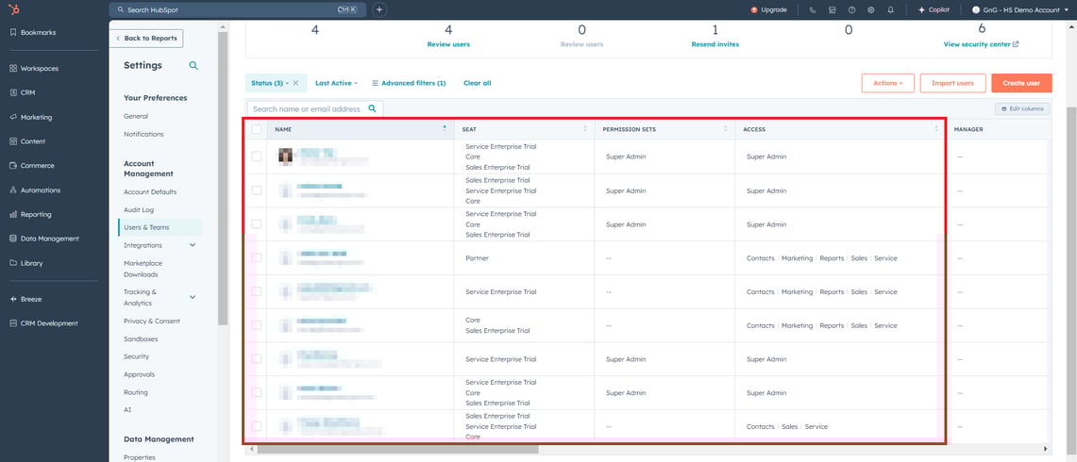Open the CRM navigation item
Viewport: 1077px width, 462px height.
[27, 92]
